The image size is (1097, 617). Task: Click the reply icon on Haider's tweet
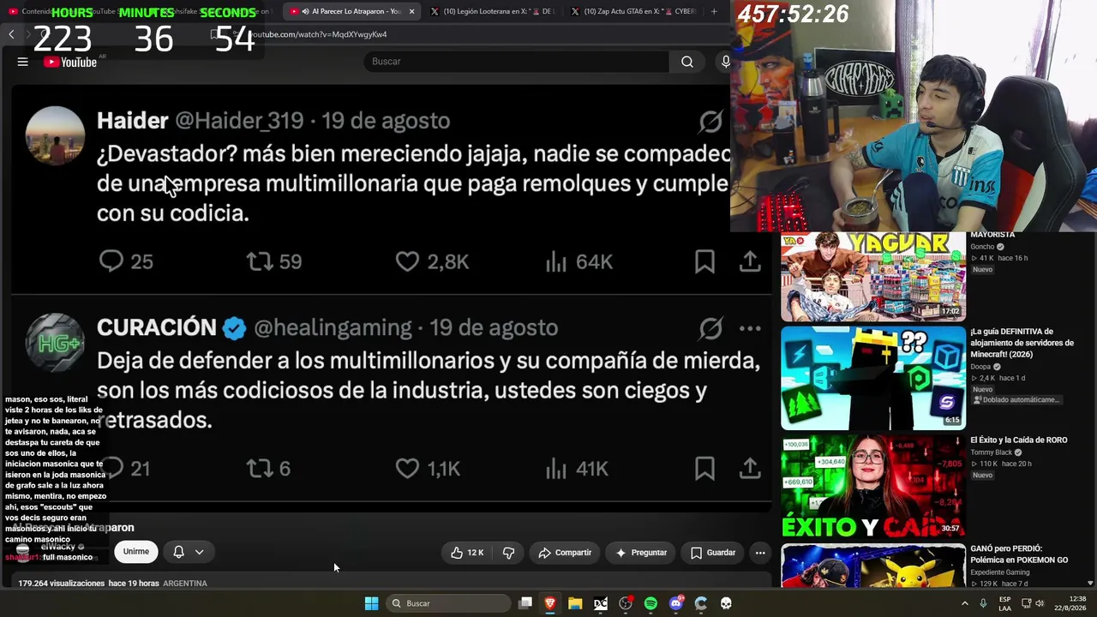(x=111, y=261)
